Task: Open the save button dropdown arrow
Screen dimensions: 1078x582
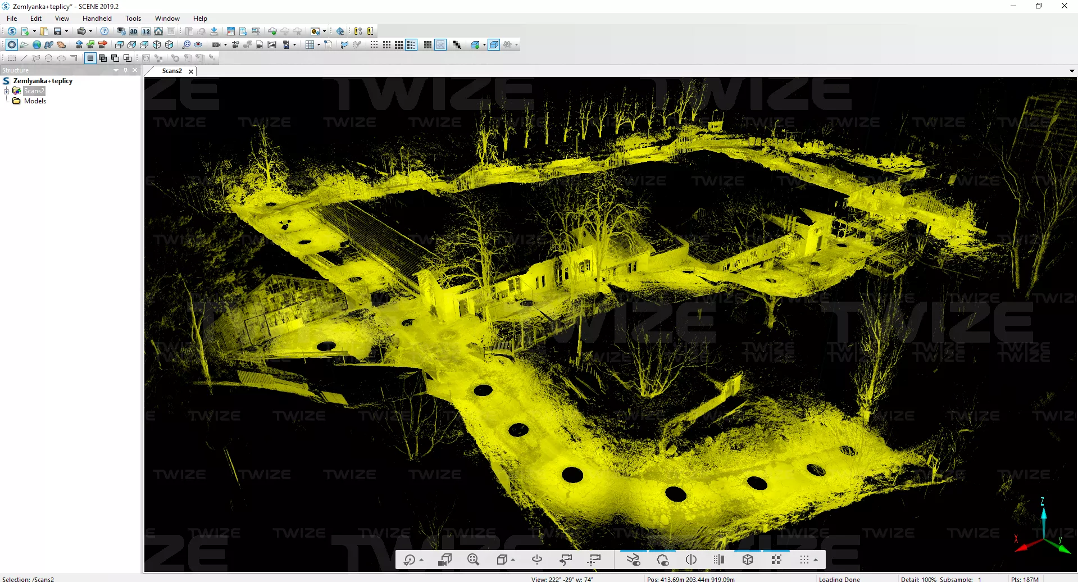Action: click(x=66, y=31)
